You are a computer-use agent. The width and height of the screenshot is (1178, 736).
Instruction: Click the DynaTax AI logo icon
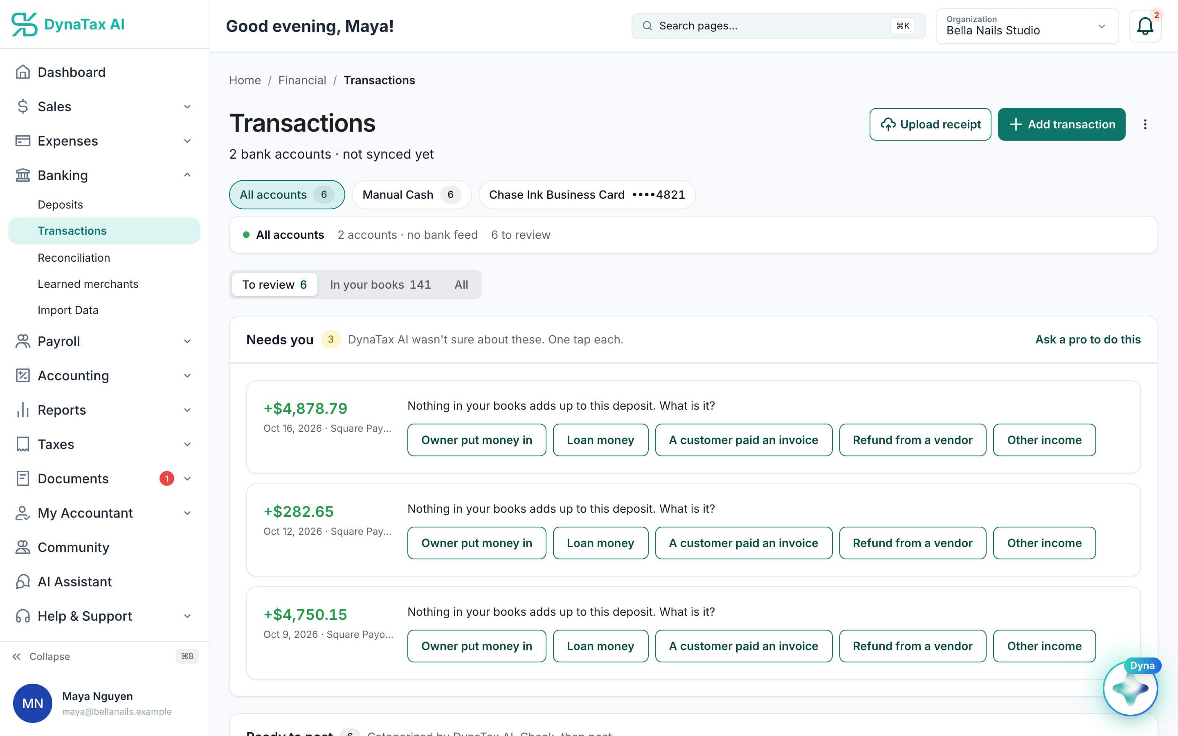[25, 25]
